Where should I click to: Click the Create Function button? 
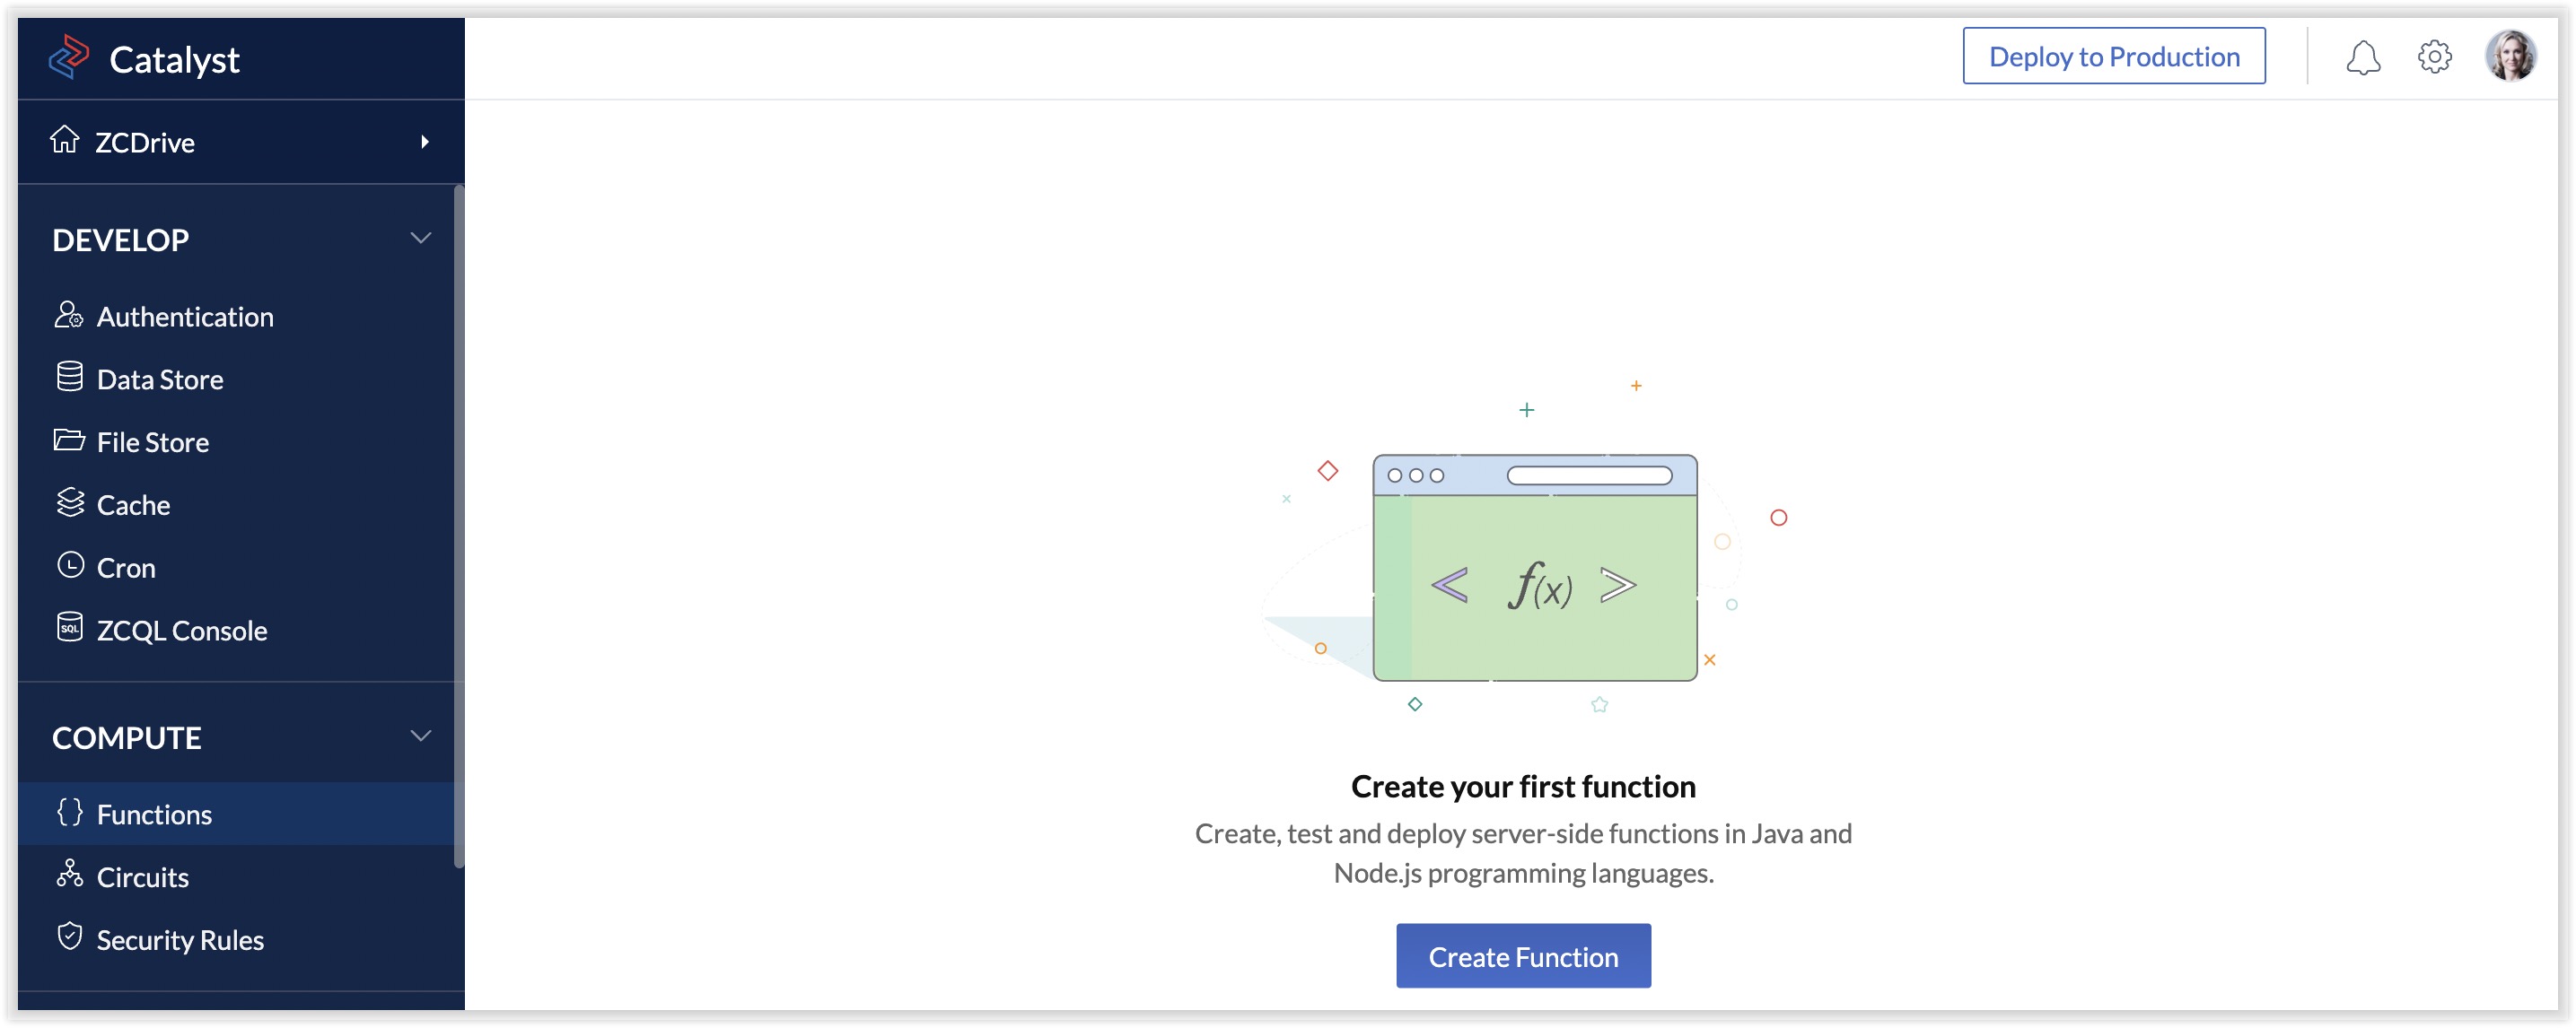point(1523,957)
